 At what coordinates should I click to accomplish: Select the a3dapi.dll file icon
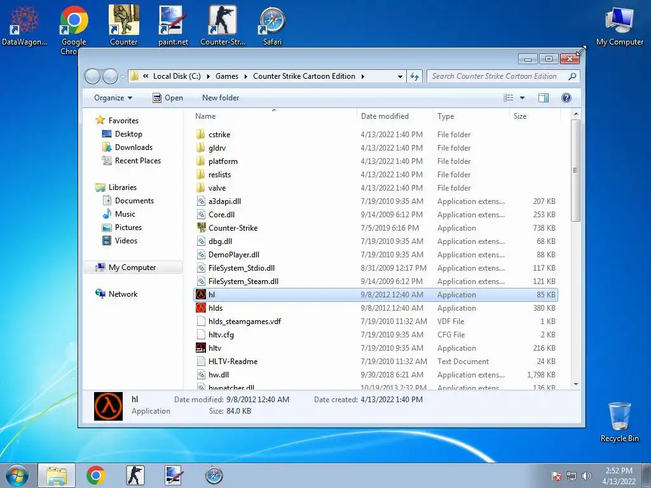tap(201, 201)
